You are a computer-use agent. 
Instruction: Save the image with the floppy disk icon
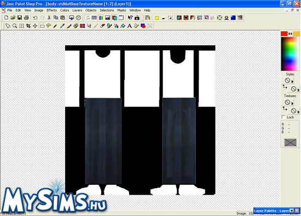coord(20,18)
